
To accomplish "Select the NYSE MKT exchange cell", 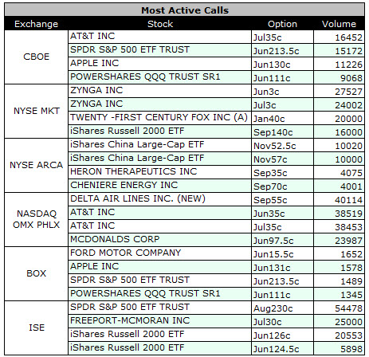I will tap(37, 111).
